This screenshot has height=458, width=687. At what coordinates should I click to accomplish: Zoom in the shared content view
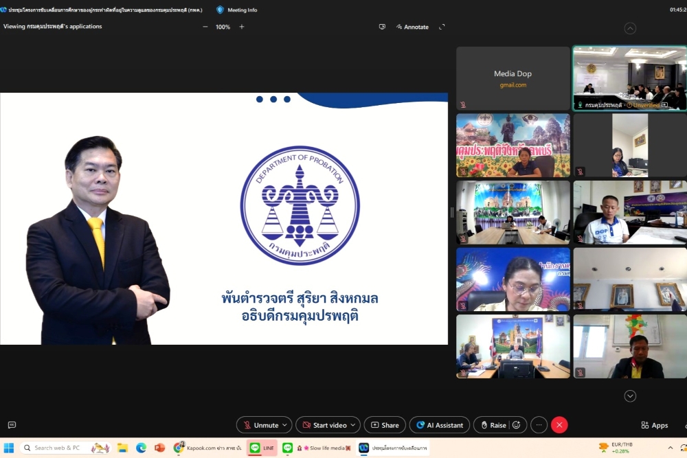coord(241,27)
